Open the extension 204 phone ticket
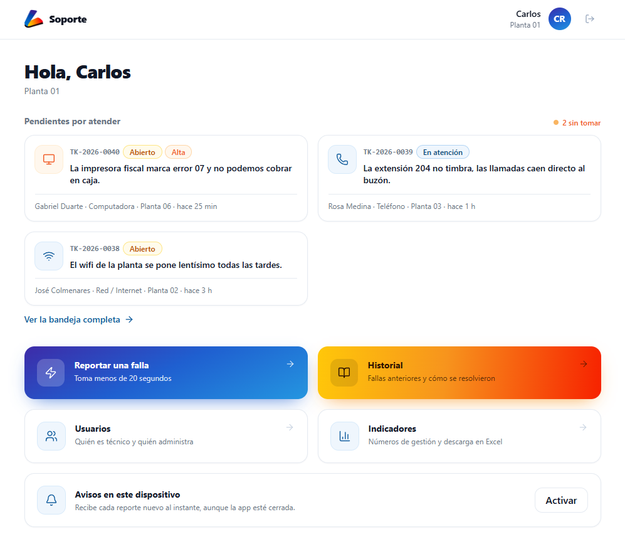Viewport: 625px width, 534px height. tap(459, 178)
